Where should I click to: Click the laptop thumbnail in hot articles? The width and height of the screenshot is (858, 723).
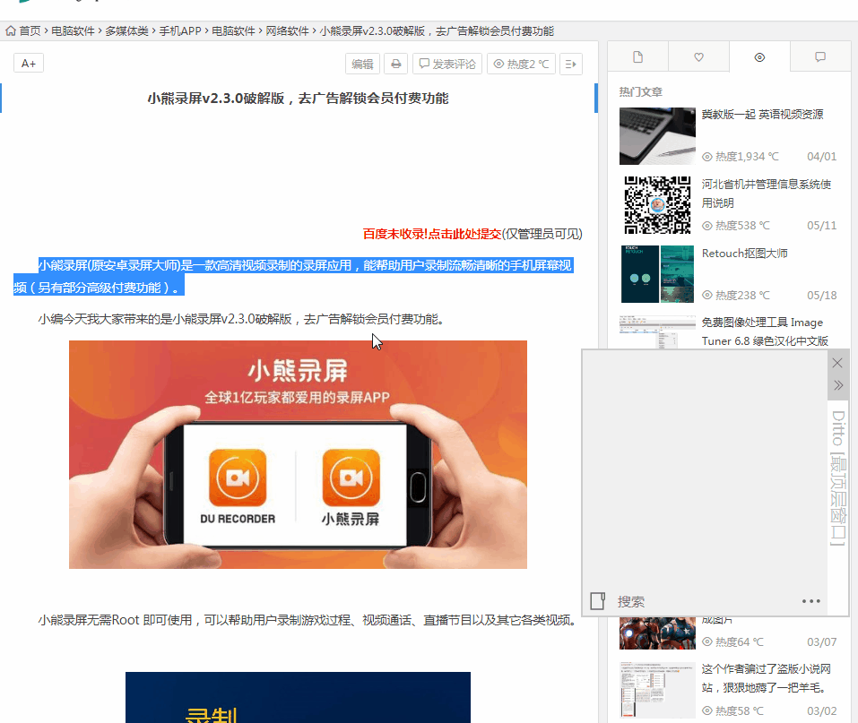(657, 136)
